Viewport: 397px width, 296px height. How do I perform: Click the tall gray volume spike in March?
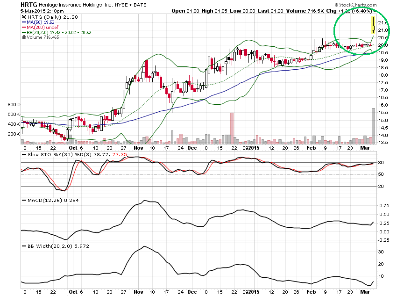[x=373, y=126]
